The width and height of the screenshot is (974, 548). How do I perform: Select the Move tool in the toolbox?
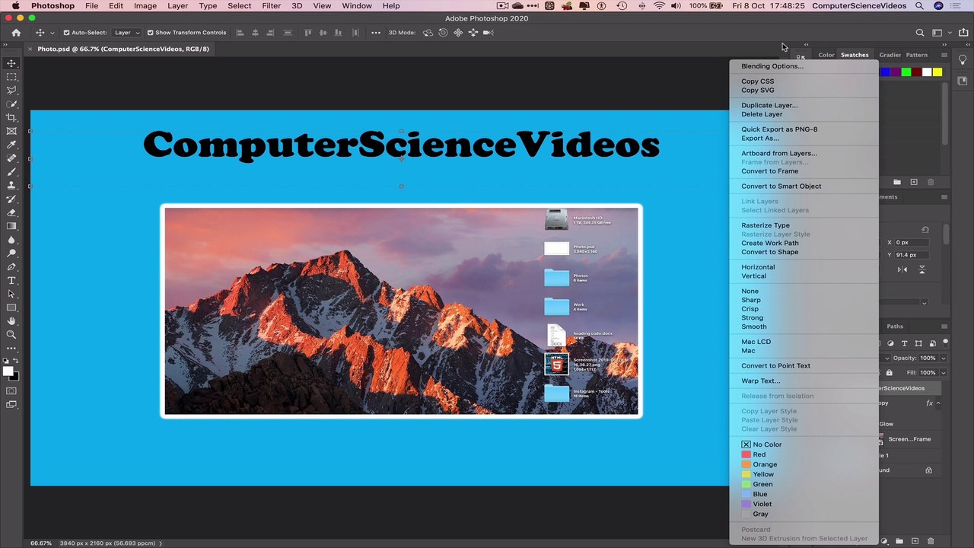point(11,63)
